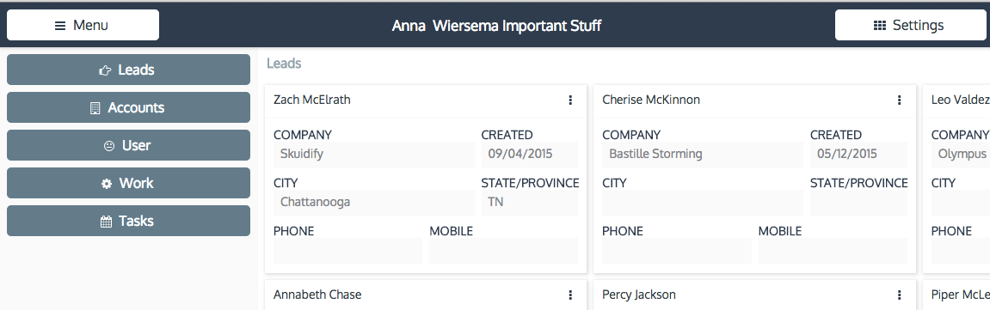Open three-dot menu on Percy Jackson card
Viewport: 990px width, 310px height.
[899, 295]
